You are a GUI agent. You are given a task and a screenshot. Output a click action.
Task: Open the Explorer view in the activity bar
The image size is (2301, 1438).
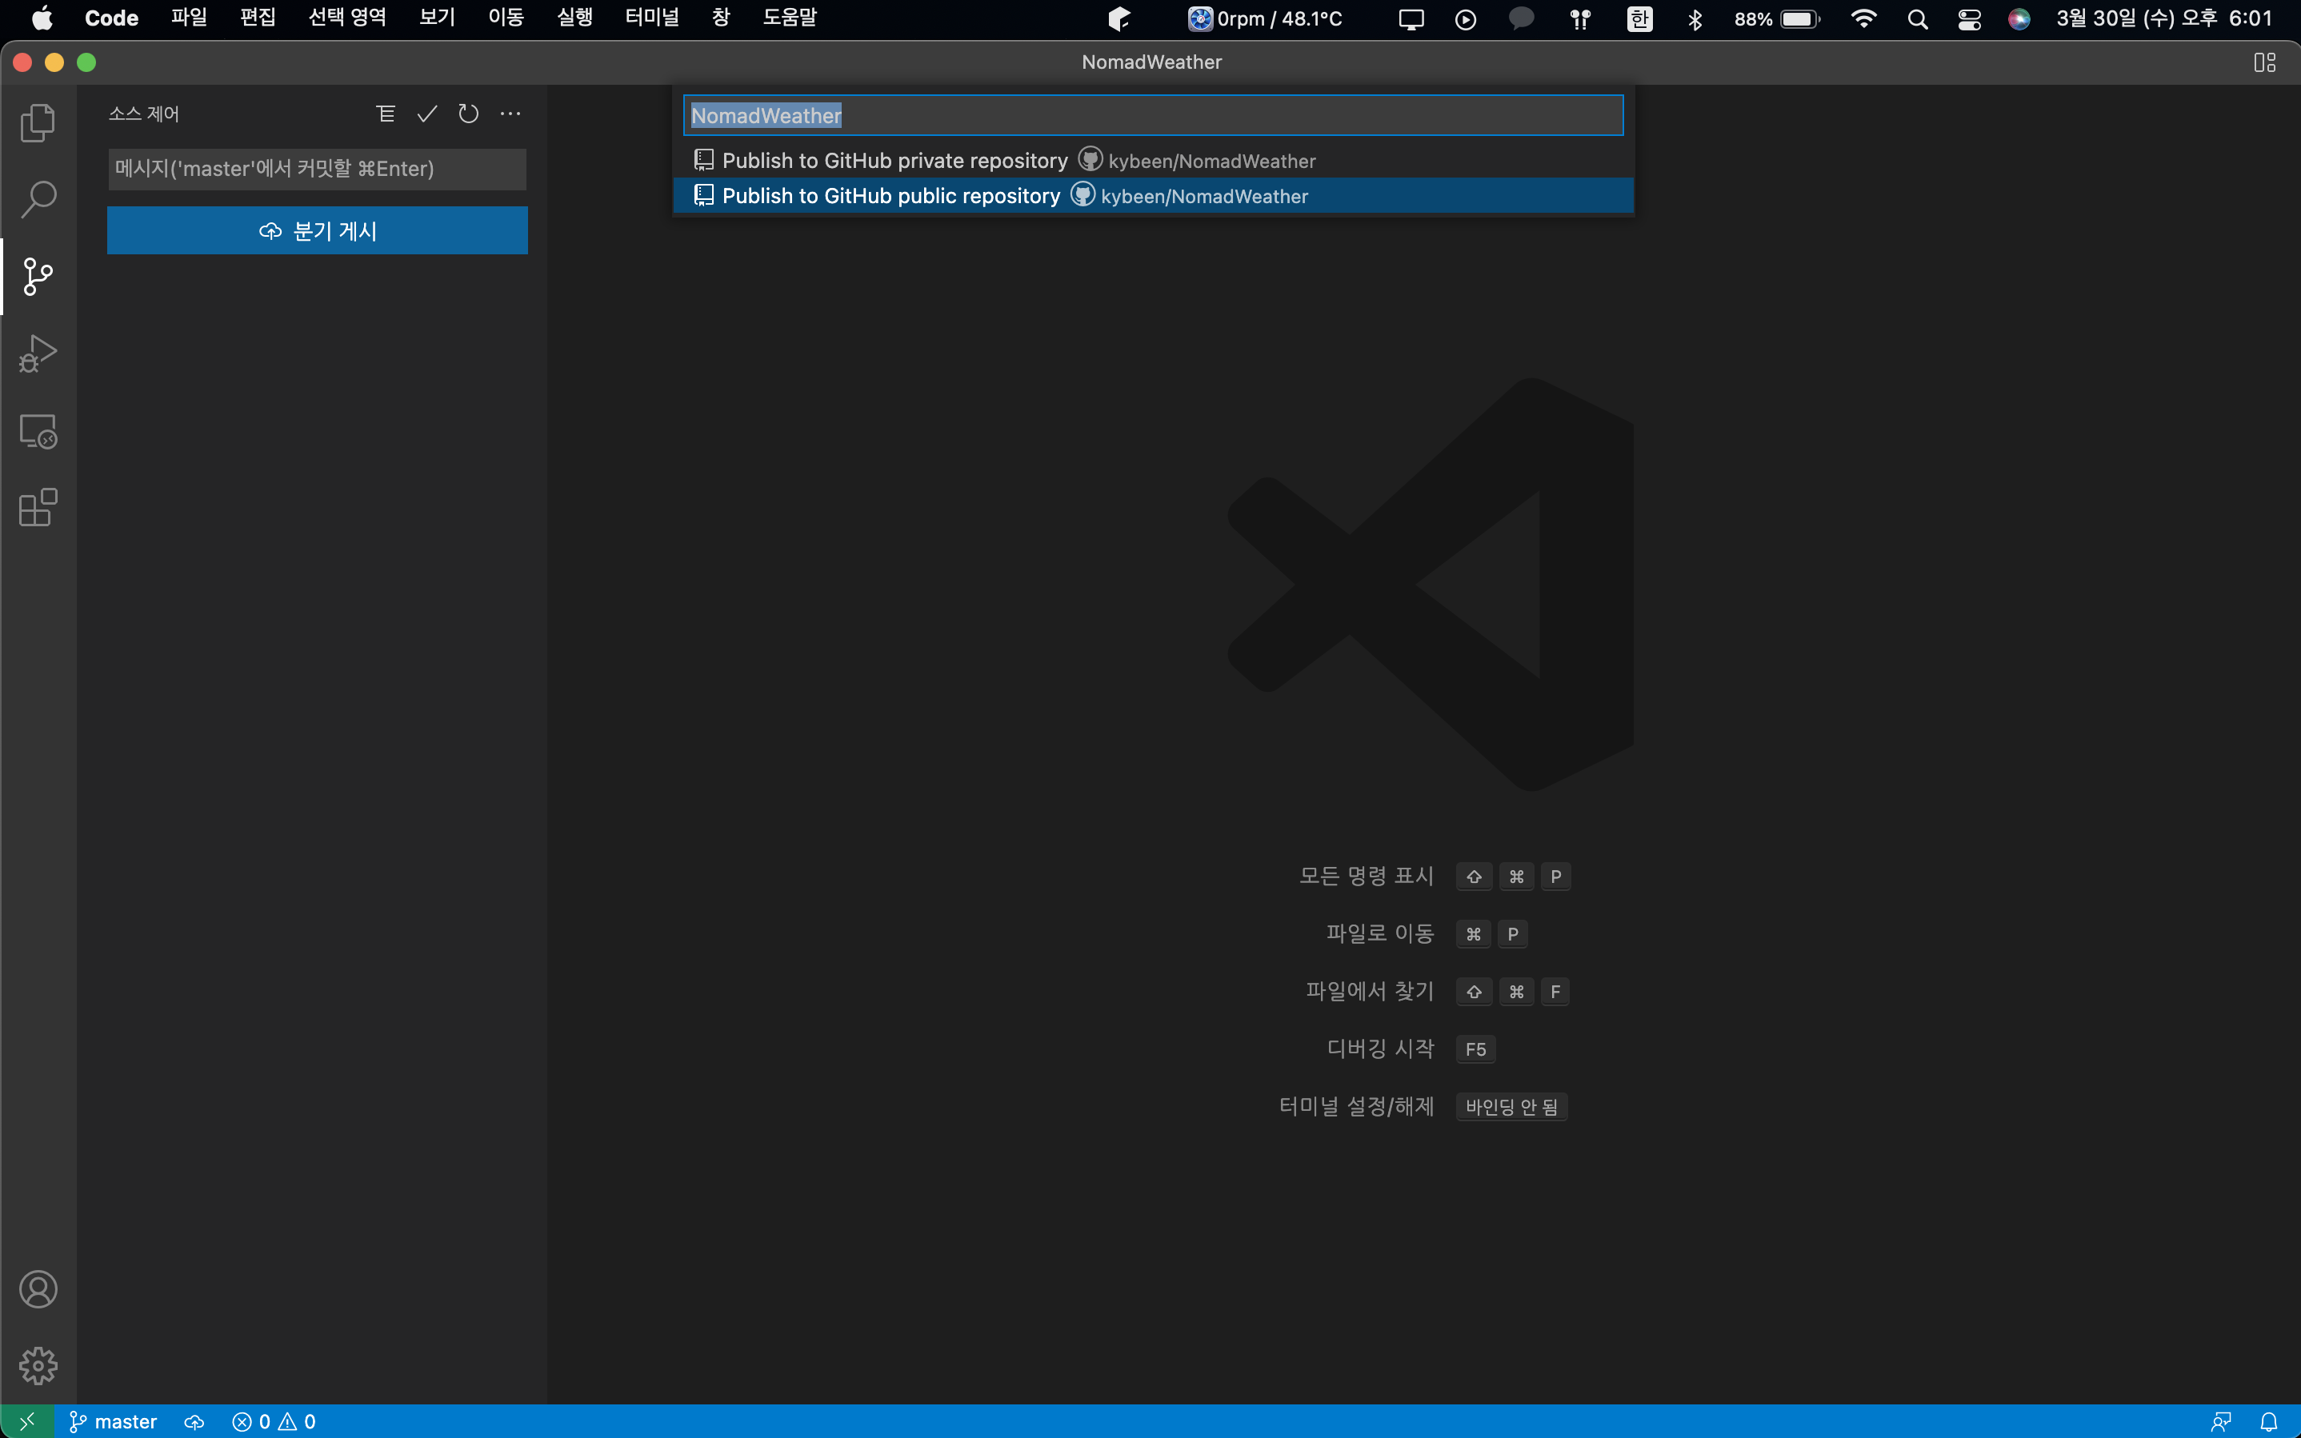point(38,122)
